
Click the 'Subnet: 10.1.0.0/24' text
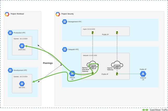pyautogui.click(x=21, y=39)
